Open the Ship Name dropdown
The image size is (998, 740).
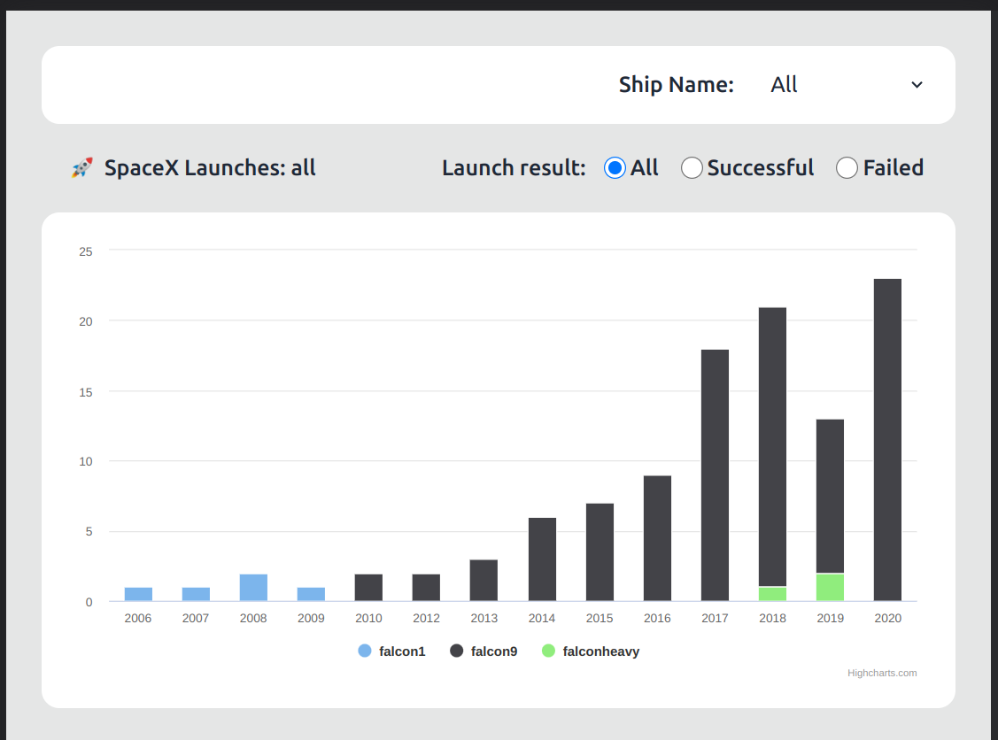coord(847,85)
